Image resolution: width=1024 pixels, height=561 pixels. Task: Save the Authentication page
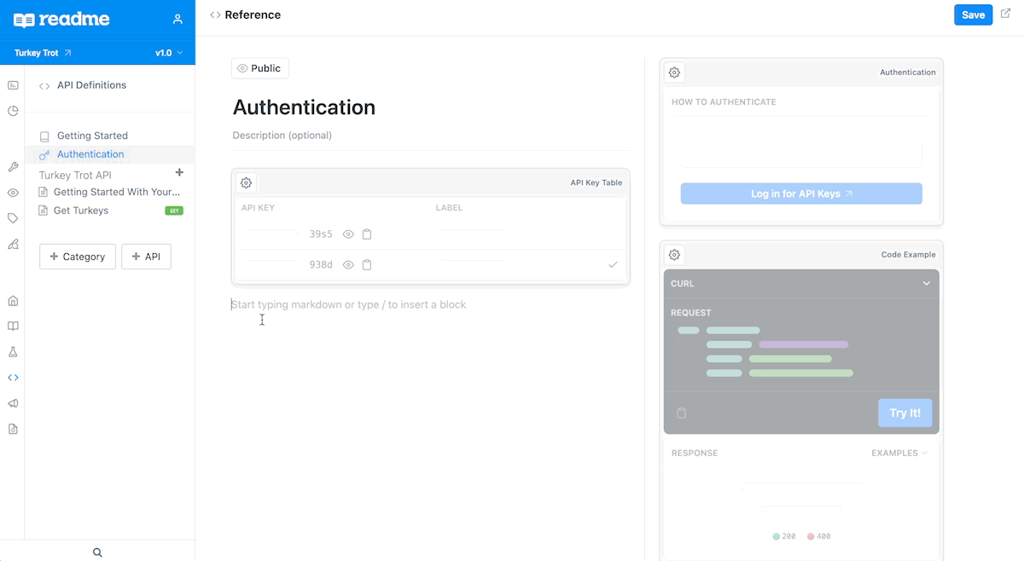click(973, 14)
